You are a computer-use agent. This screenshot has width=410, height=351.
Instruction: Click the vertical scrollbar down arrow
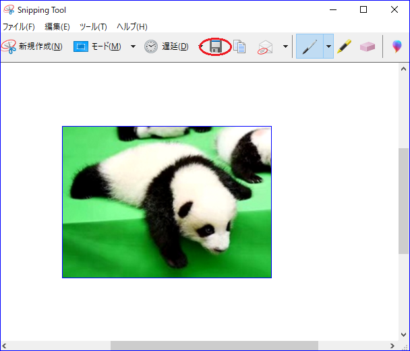point(403,335)
